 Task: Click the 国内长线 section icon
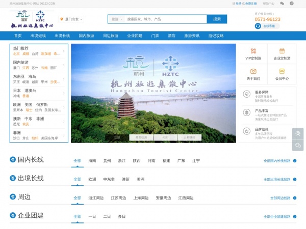click(x=13, y=159)
